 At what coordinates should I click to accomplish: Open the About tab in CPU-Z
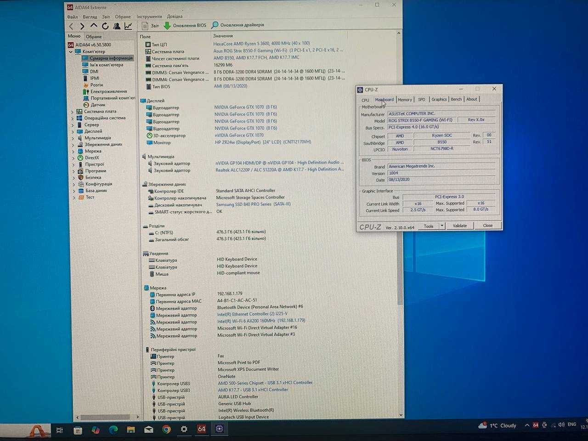click(472, 99)
